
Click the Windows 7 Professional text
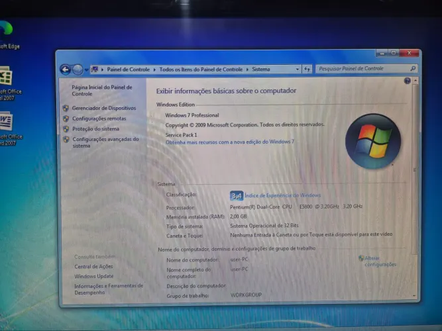pyautogui.click(x=192, y=115)
